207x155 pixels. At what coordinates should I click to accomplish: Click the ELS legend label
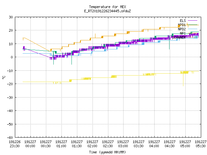pos(183,21)
